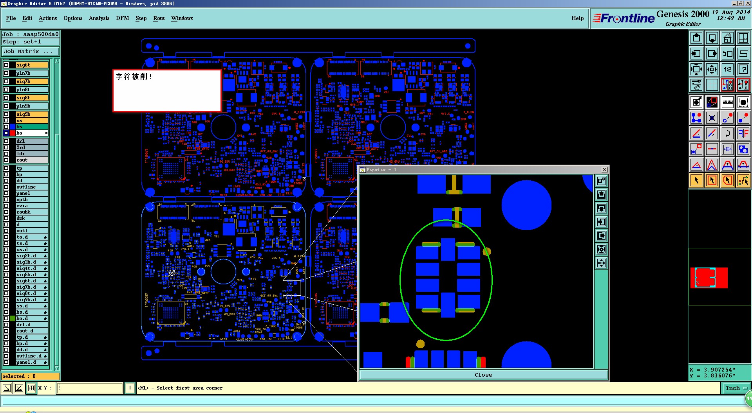Click the blue color swatch on bs layer
The width and height of the screenshot is (752, 413).
coord(13,127)
